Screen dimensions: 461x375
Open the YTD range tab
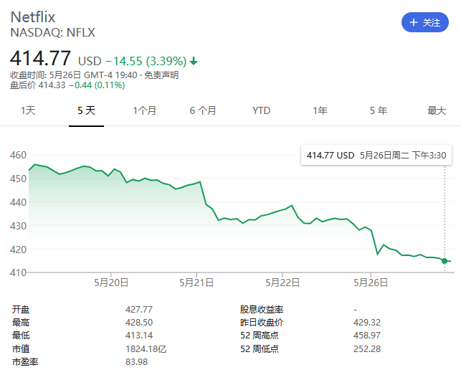pos(262,110)
